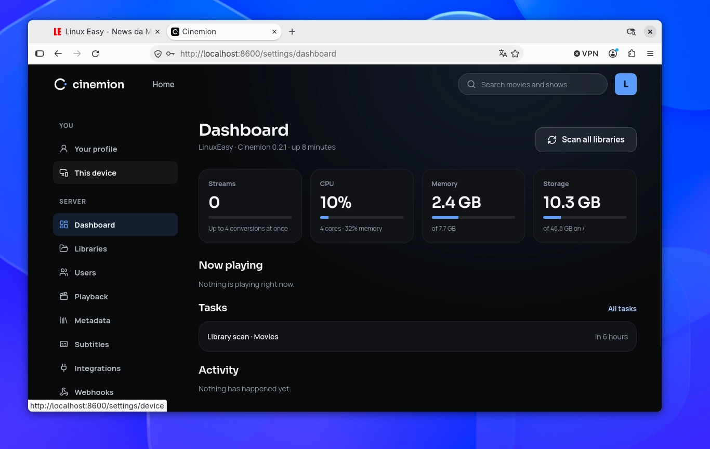Toggle the browser sidebar panel icon
The height and width of the screenshot is (449, 710).
pos(40,54)
